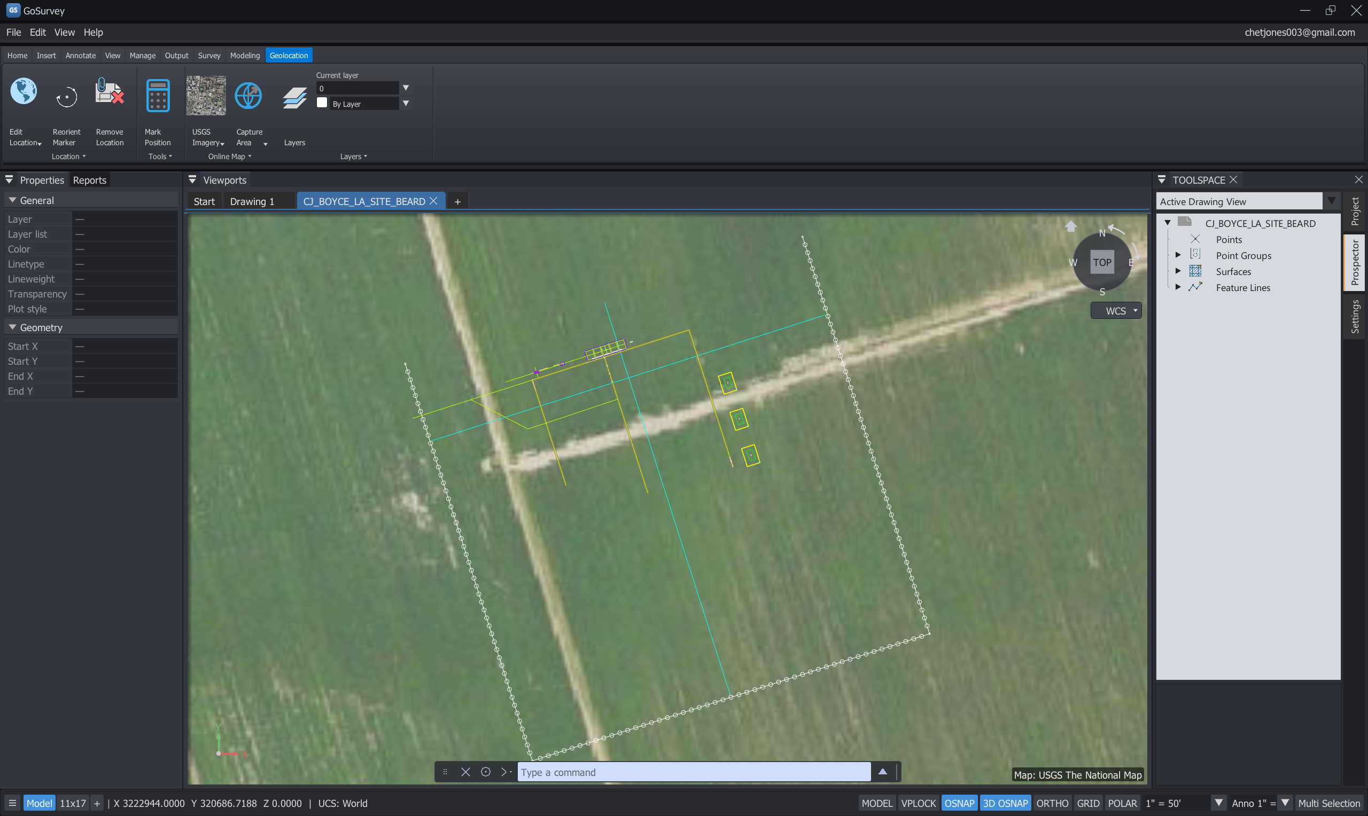Expand the Point Groups tree node
The width and height of the screenshot is (1368, 816).
pyautogui.click(x=1178, y=255)
